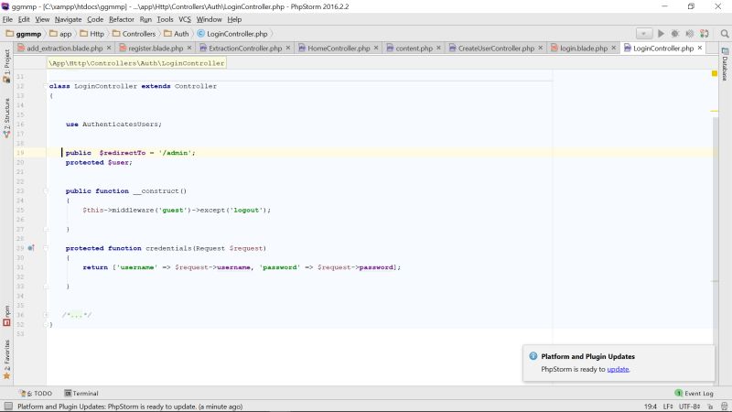
Task: Open the Code menu
Action: (x=95, y=19)
